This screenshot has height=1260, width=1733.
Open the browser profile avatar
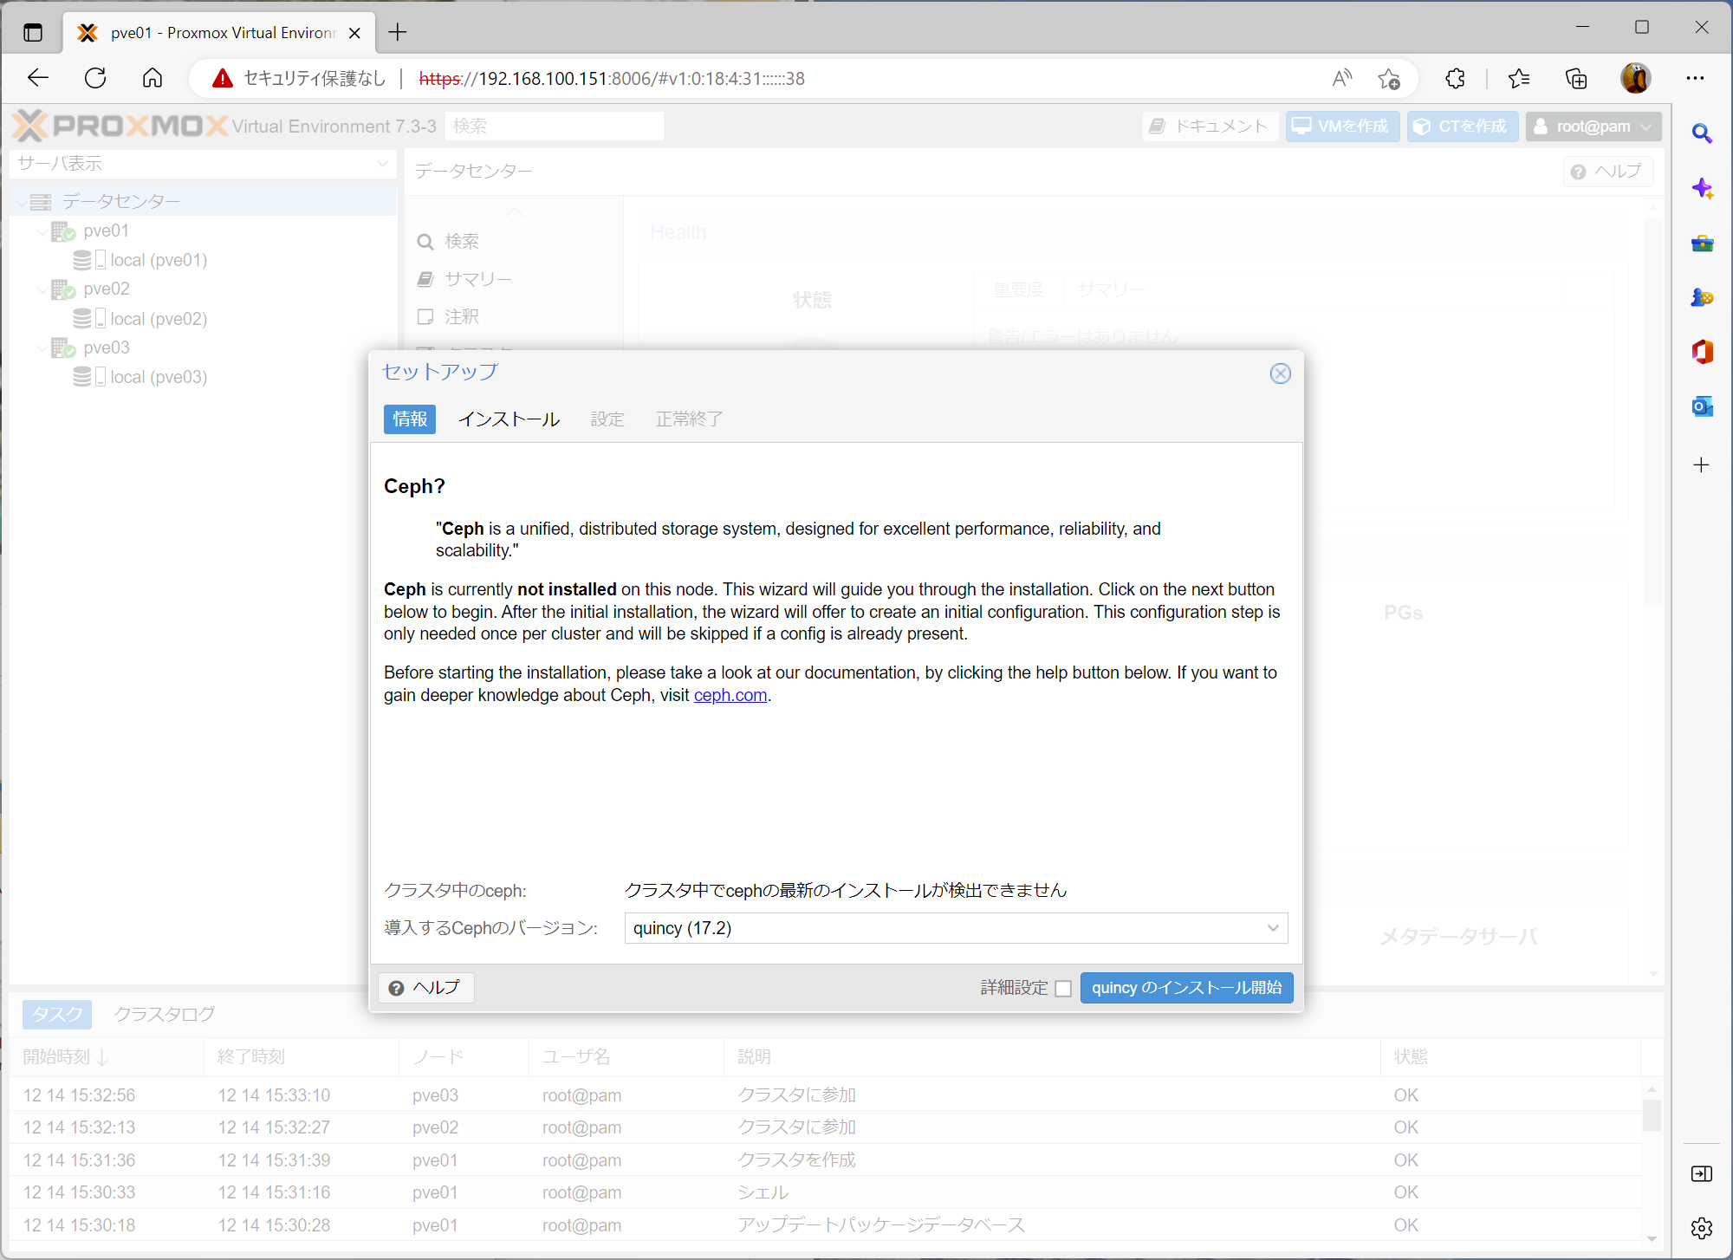[1636, 78]
